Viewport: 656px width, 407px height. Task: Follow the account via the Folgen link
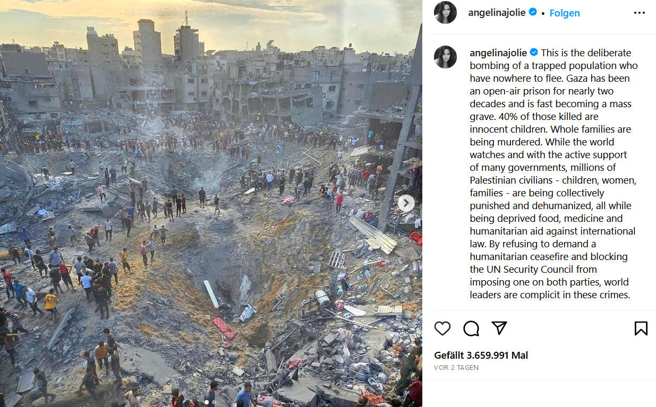[x=564, y=13]
